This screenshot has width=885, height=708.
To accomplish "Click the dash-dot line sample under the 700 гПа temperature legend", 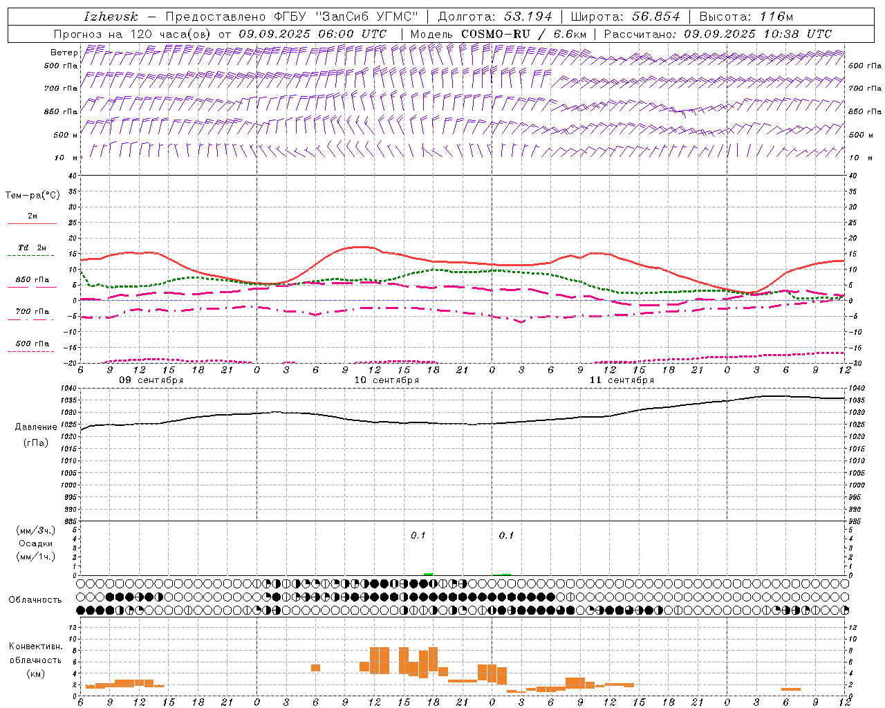I will [30, 320].
